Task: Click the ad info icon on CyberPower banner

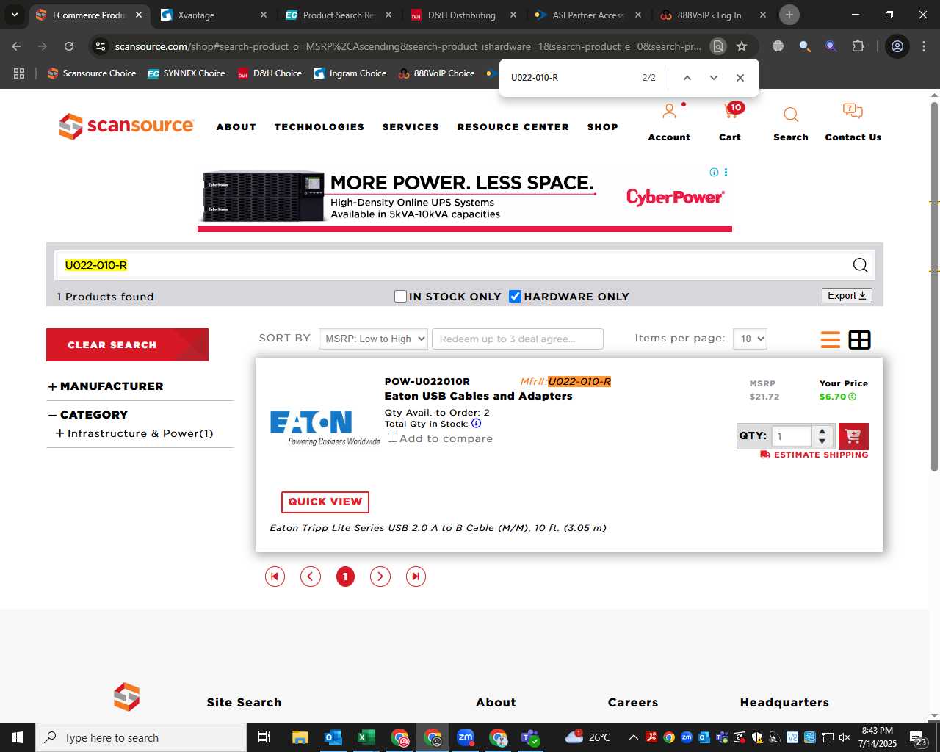Action: 714,172
